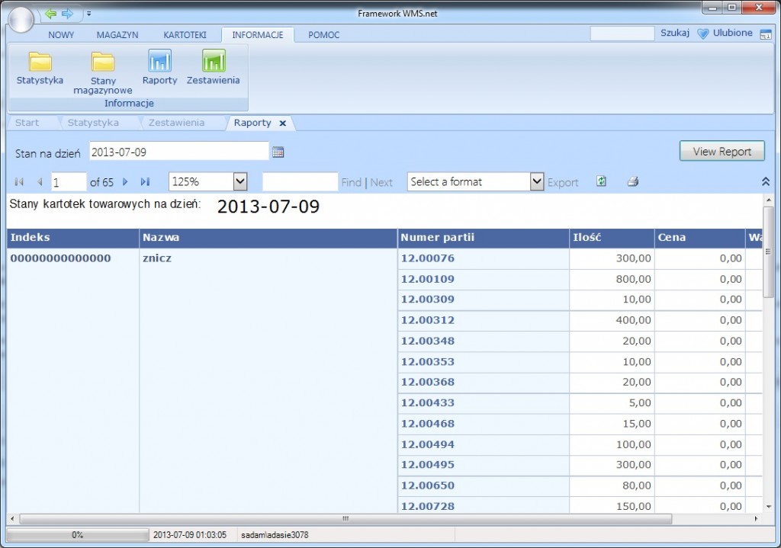Image resolution: width=781 pixels, height=548 pixels.
Task: Close the Raporty tab
Action: 282,123
